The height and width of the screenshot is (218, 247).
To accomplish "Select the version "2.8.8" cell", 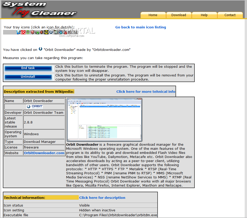I will click(x=44, y=122).
